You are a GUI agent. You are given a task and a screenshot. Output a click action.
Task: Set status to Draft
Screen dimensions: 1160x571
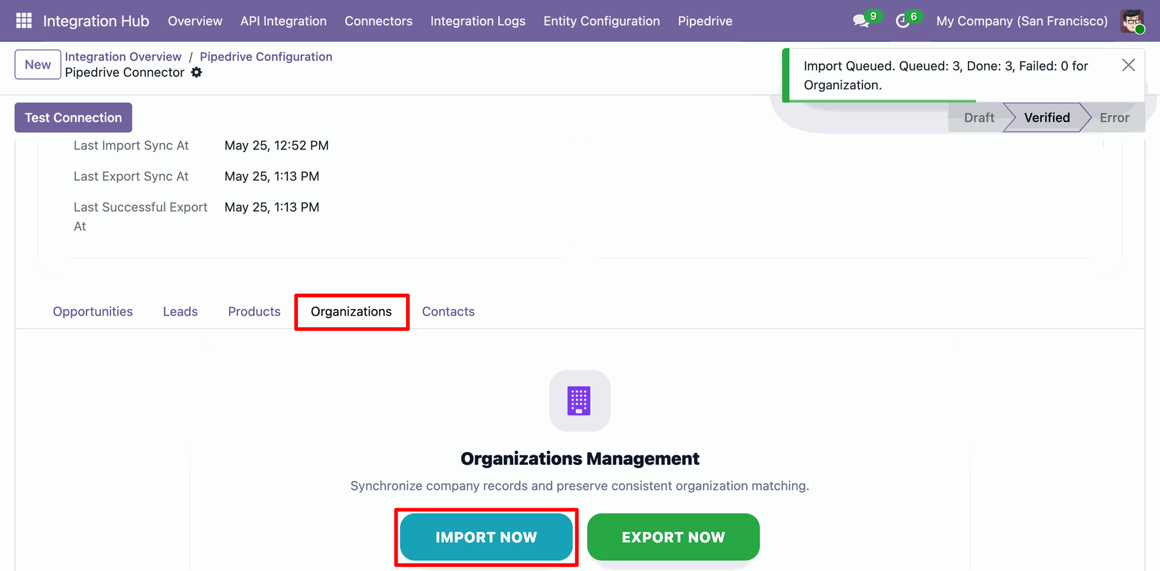979,118
